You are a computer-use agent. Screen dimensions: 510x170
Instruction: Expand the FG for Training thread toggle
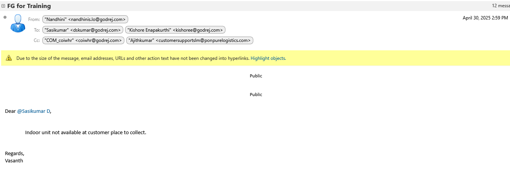tap(3, 6)
